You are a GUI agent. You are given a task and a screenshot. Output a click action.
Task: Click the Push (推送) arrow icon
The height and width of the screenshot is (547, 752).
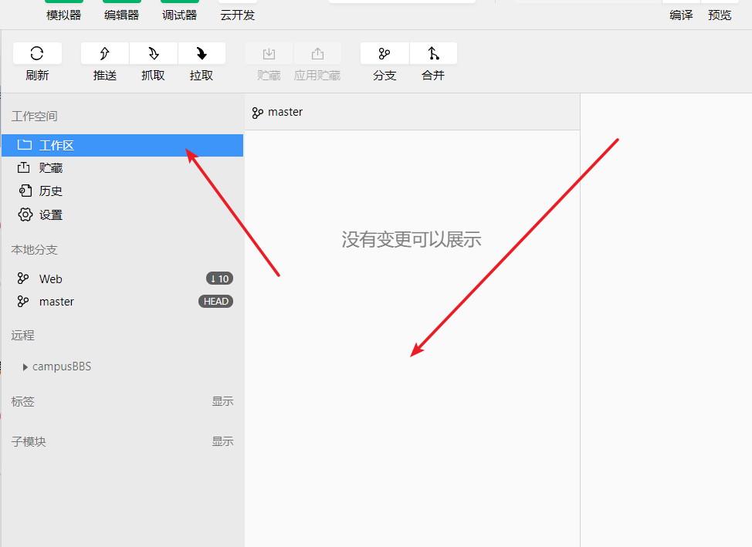(104, 53)
